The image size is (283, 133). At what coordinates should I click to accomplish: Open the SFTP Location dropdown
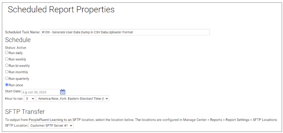click(x=51, y=126)
